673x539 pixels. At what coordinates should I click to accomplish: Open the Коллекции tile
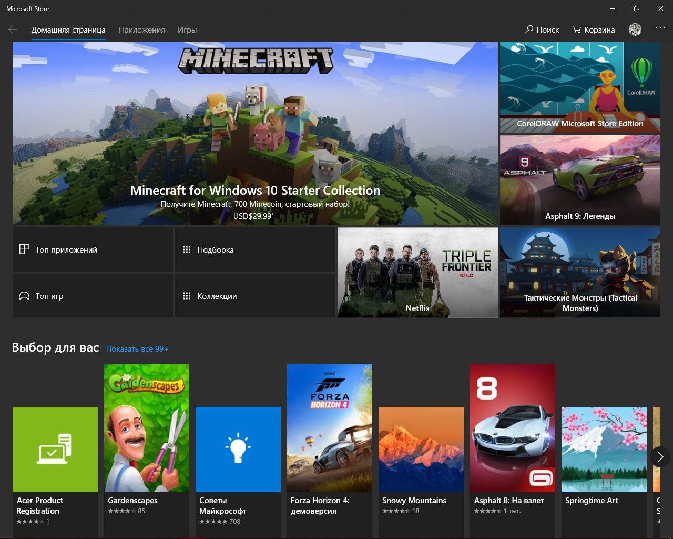tap(255, 296)
